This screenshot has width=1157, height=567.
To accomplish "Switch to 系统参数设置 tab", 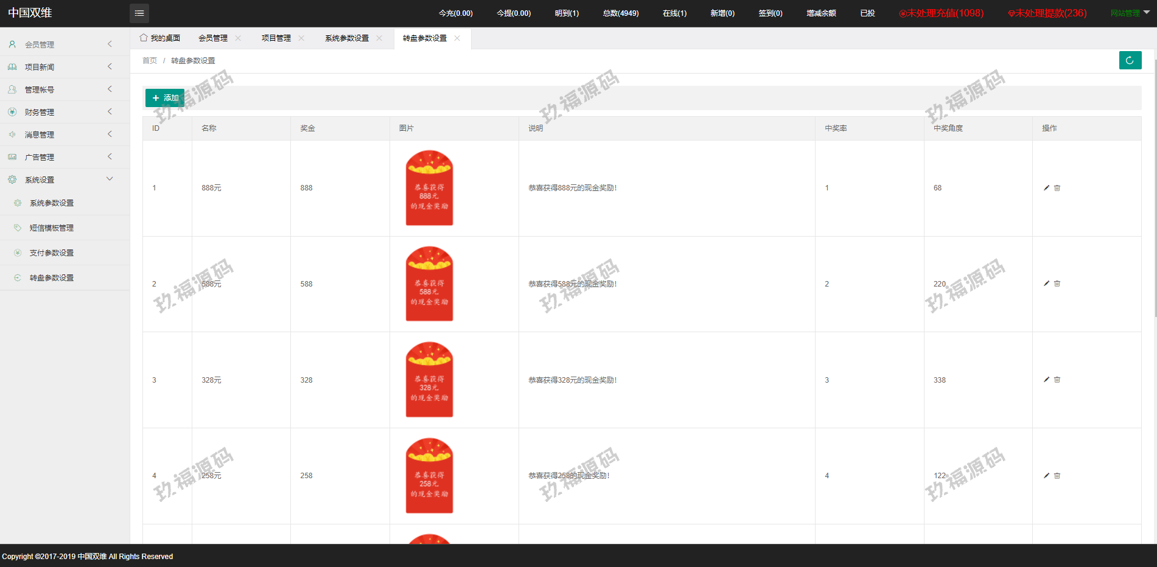I will pos(346,38).
